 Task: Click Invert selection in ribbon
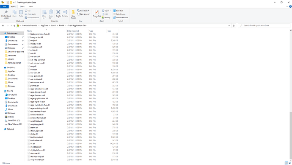coord(121,17)
